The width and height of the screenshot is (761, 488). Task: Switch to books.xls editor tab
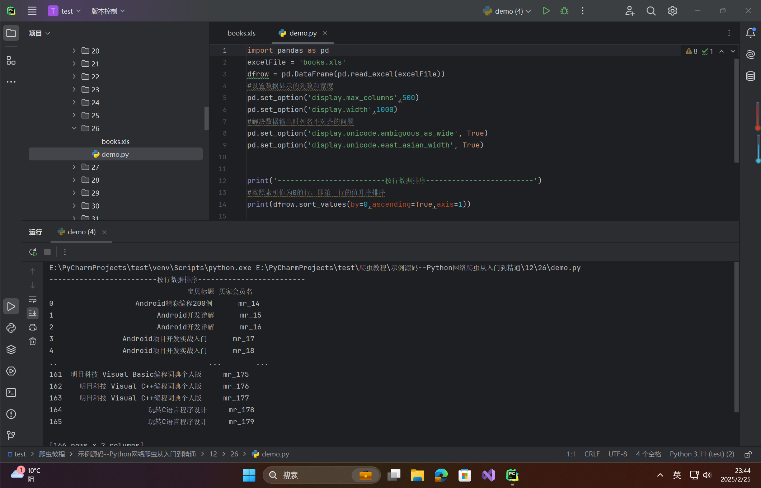tap(241, 33)
